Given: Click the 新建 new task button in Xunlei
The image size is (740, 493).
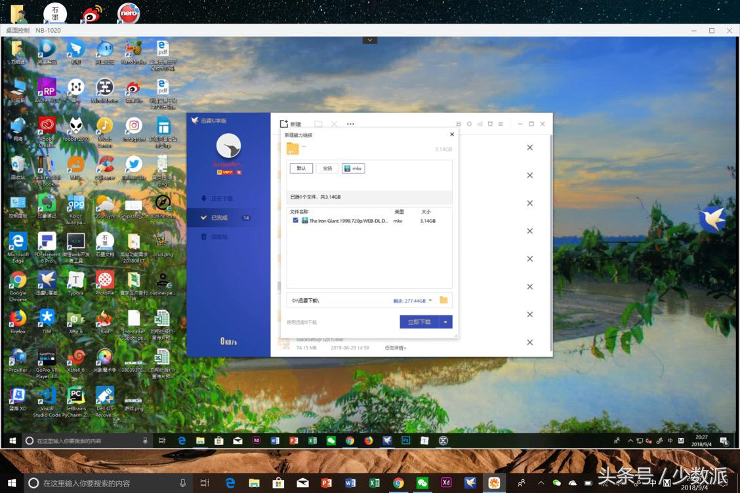Looking at the screenshot, I should pos(290,124).
